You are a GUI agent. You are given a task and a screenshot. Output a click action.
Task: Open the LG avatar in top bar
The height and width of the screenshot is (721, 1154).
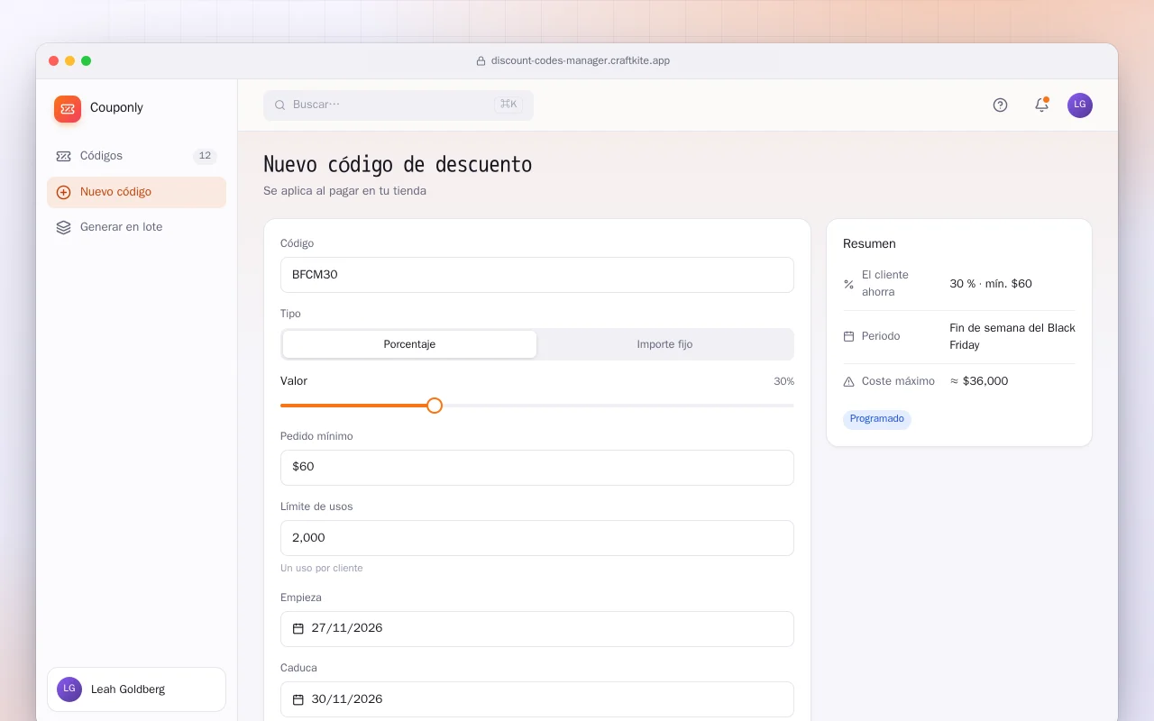coord(1080,105)
